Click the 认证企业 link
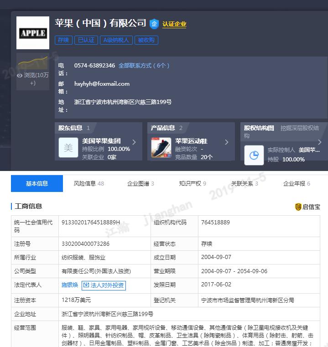Screen dimensions: 328x347 (174, 24)
